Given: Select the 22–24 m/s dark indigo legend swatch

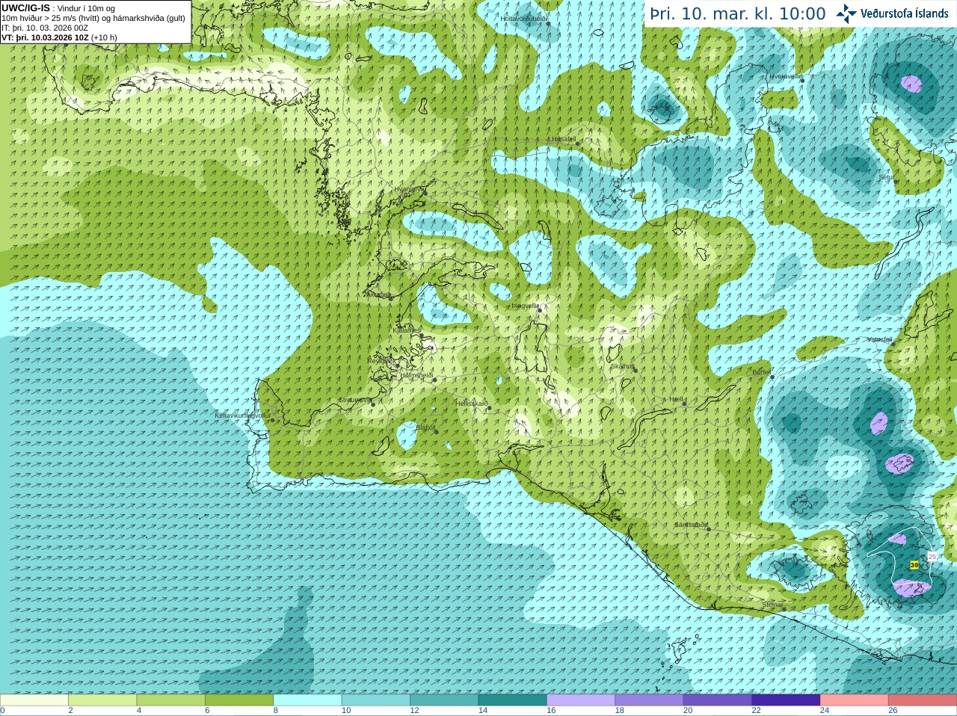Looking at the screenshot, I should tap(786, 700).
